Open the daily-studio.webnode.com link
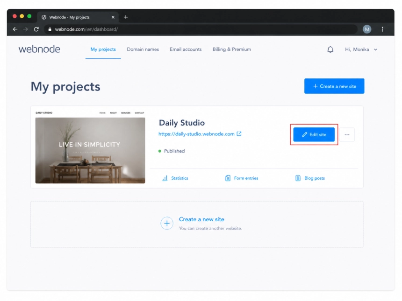Screen dimensions: 402x301 coord(196,134)
